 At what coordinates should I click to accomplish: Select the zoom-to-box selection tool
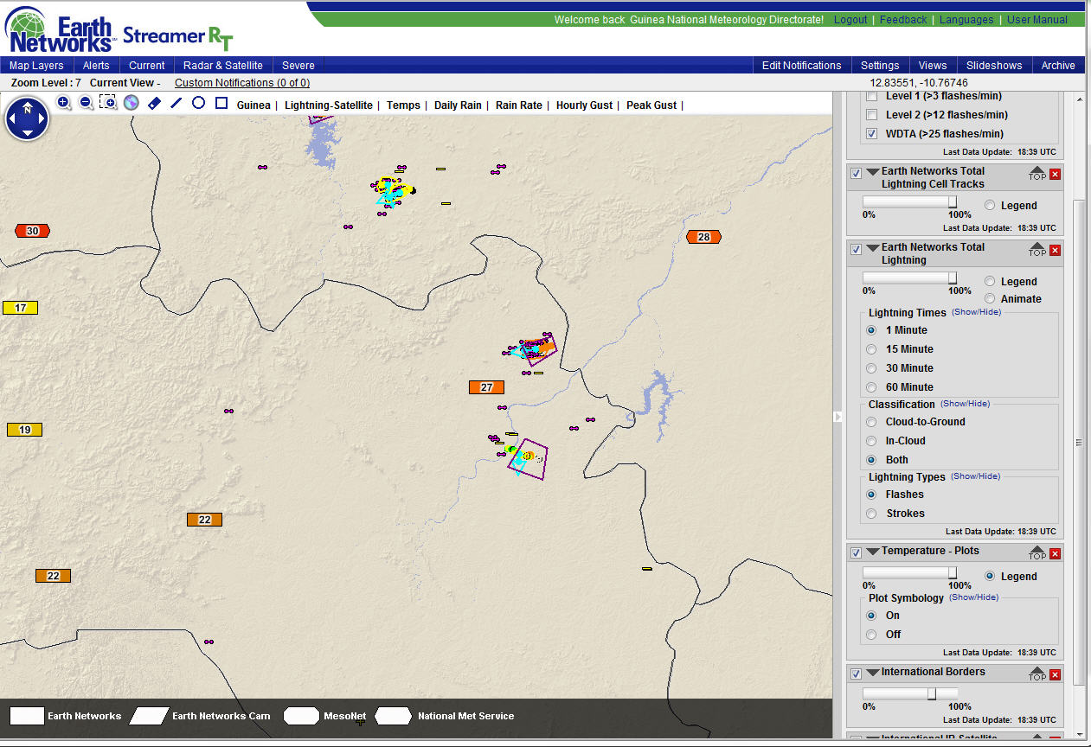coord(108,103)
